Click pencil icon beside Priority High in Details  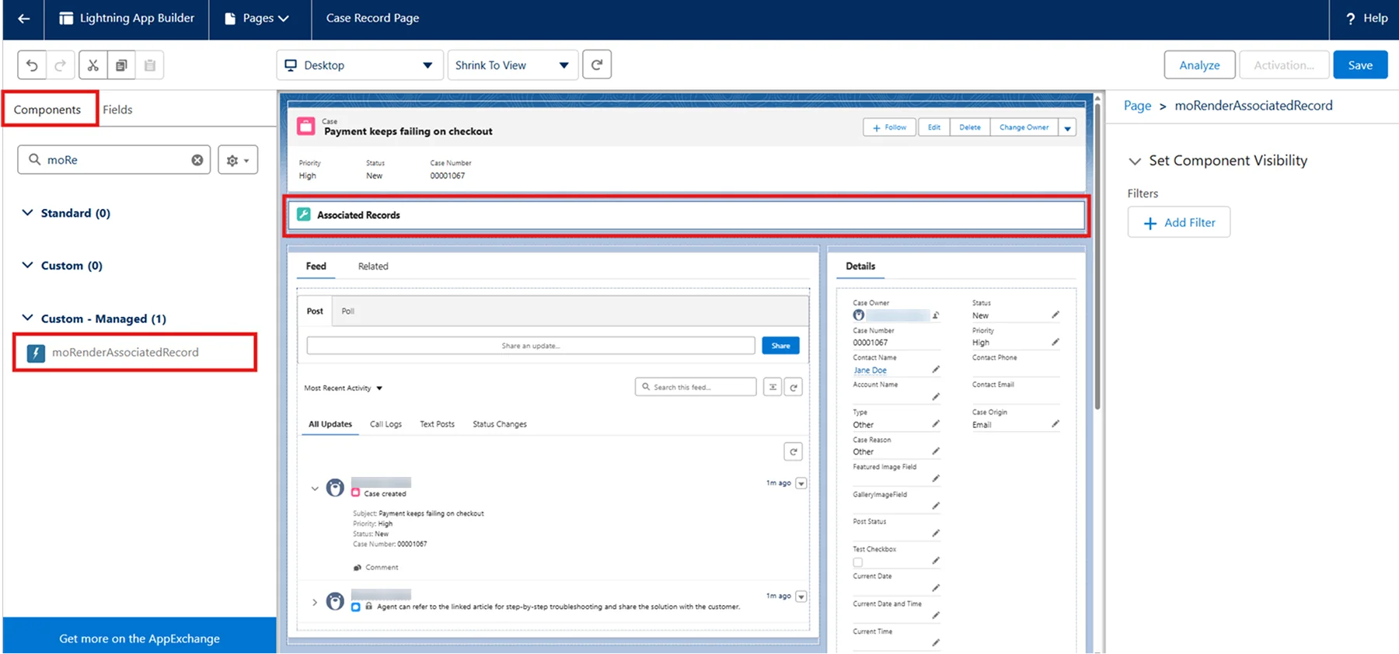click(x=1055, y=342)
